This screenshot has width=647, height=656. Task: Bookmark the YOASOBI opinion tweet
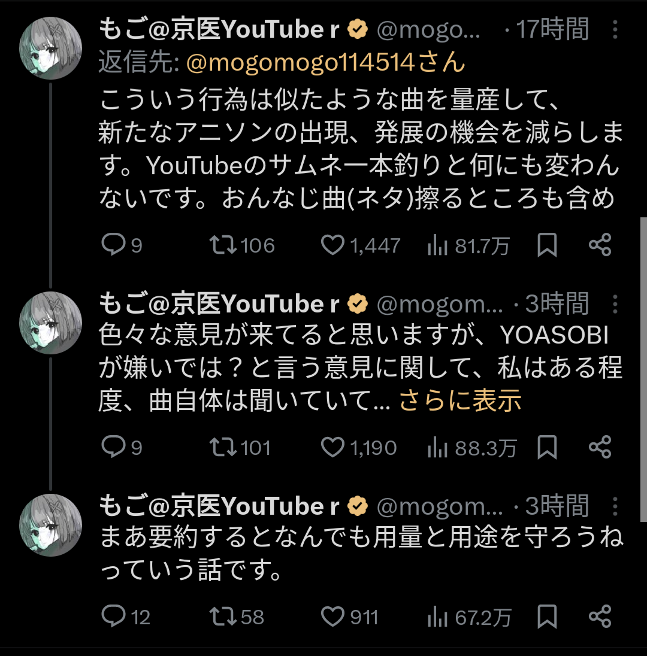pos(547,447)
